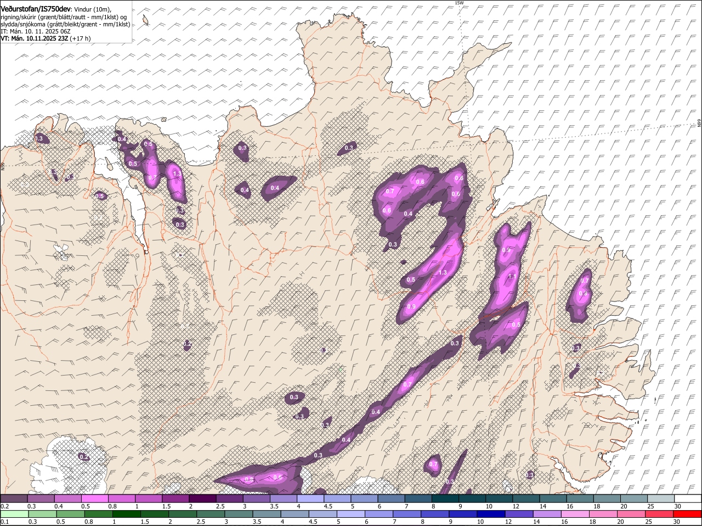Pick the bright pink legend swatch labeled 0.5
702x526 pixels.
[x=95, y=498]
